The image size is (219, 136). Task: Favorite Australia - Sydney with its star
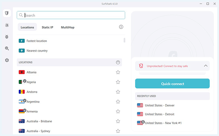[x=118, y=131]
